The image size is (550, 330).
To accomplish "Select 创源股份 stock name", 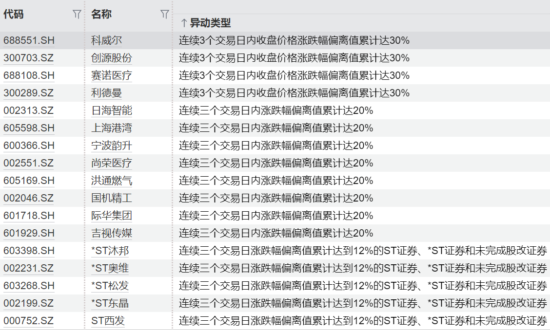I will click(111, 58).
